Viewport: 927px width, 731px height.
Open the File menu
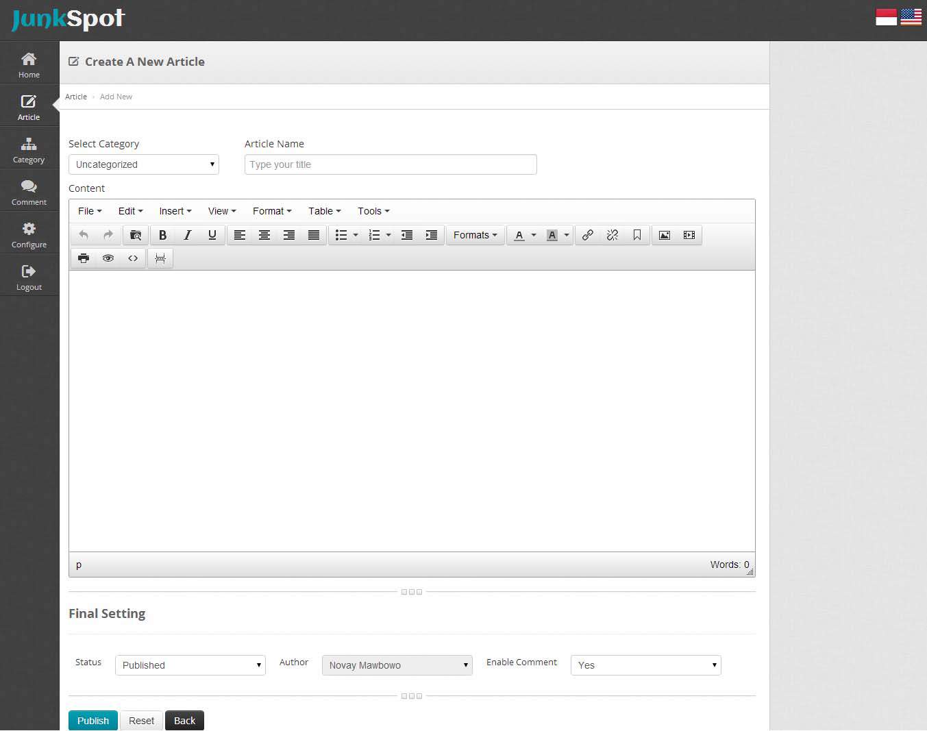coord(90,211)
